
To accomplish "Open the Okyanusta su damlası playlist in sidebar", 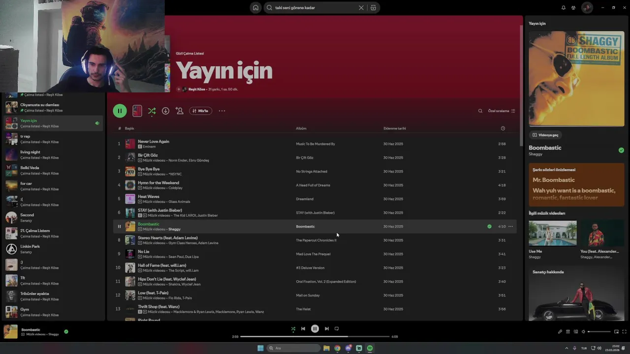I will pos(54,107).
